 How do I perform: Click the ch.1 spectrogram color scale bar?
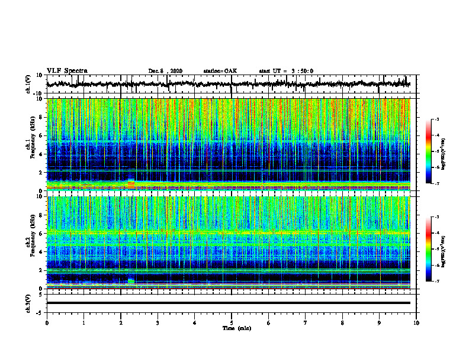pyautogui.click(x=428, y=151)
